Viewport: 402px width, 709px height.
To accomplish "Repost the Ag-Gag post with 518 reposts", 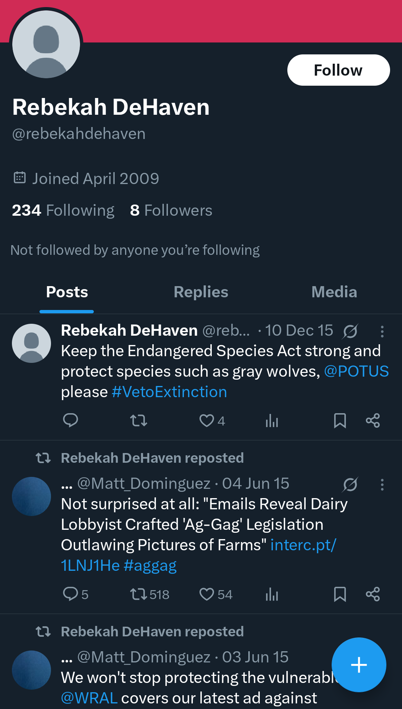I will click(138, 594).
